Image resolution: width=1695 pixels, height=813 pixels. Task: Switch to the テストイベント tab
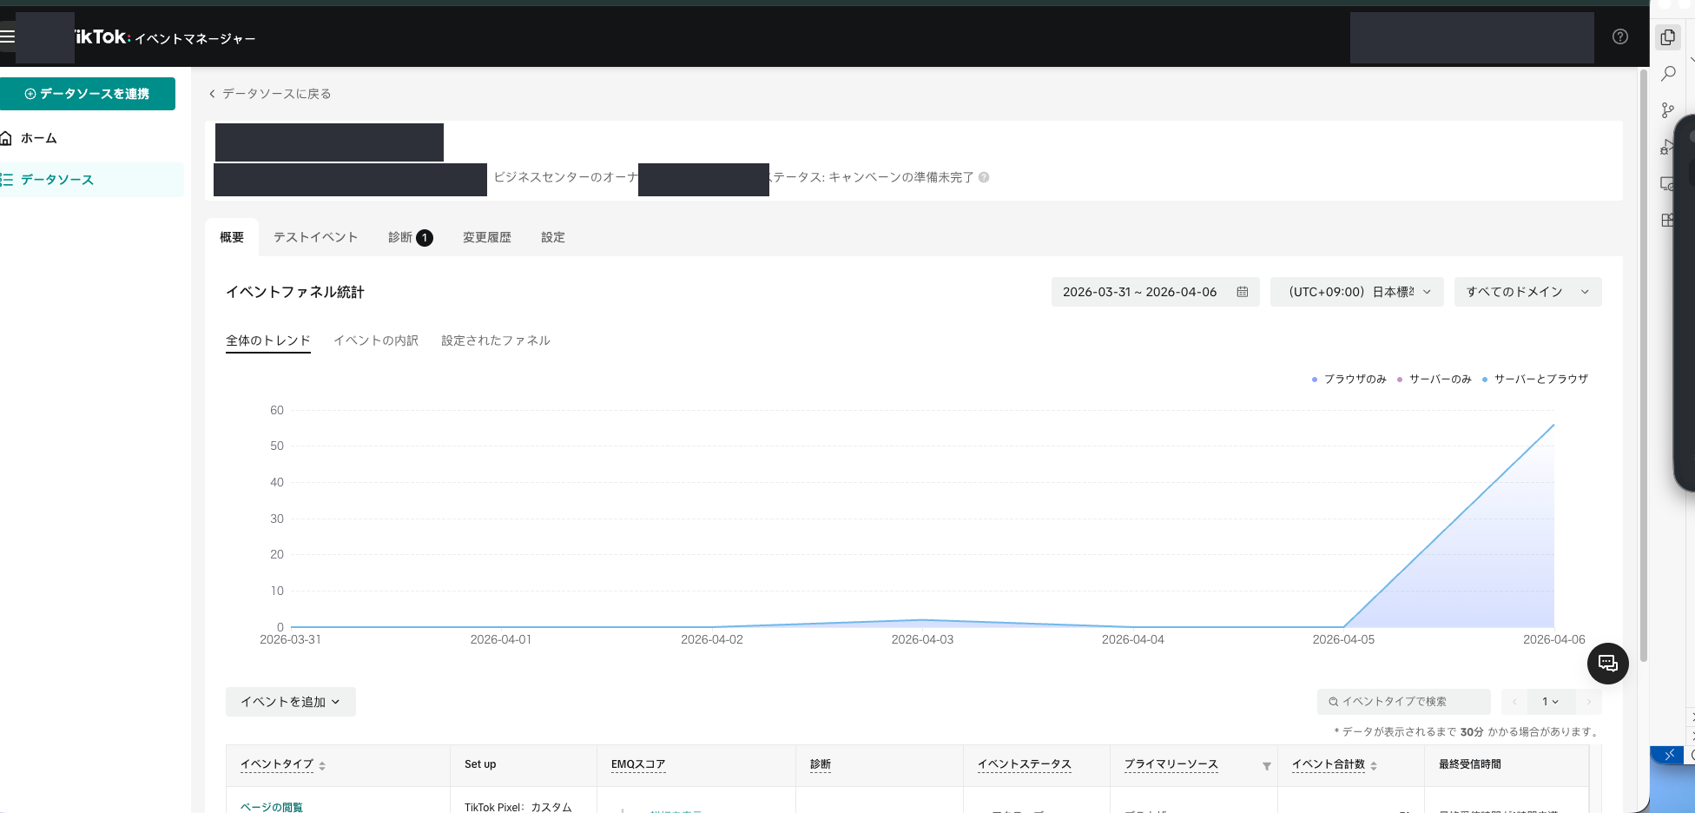315,236
